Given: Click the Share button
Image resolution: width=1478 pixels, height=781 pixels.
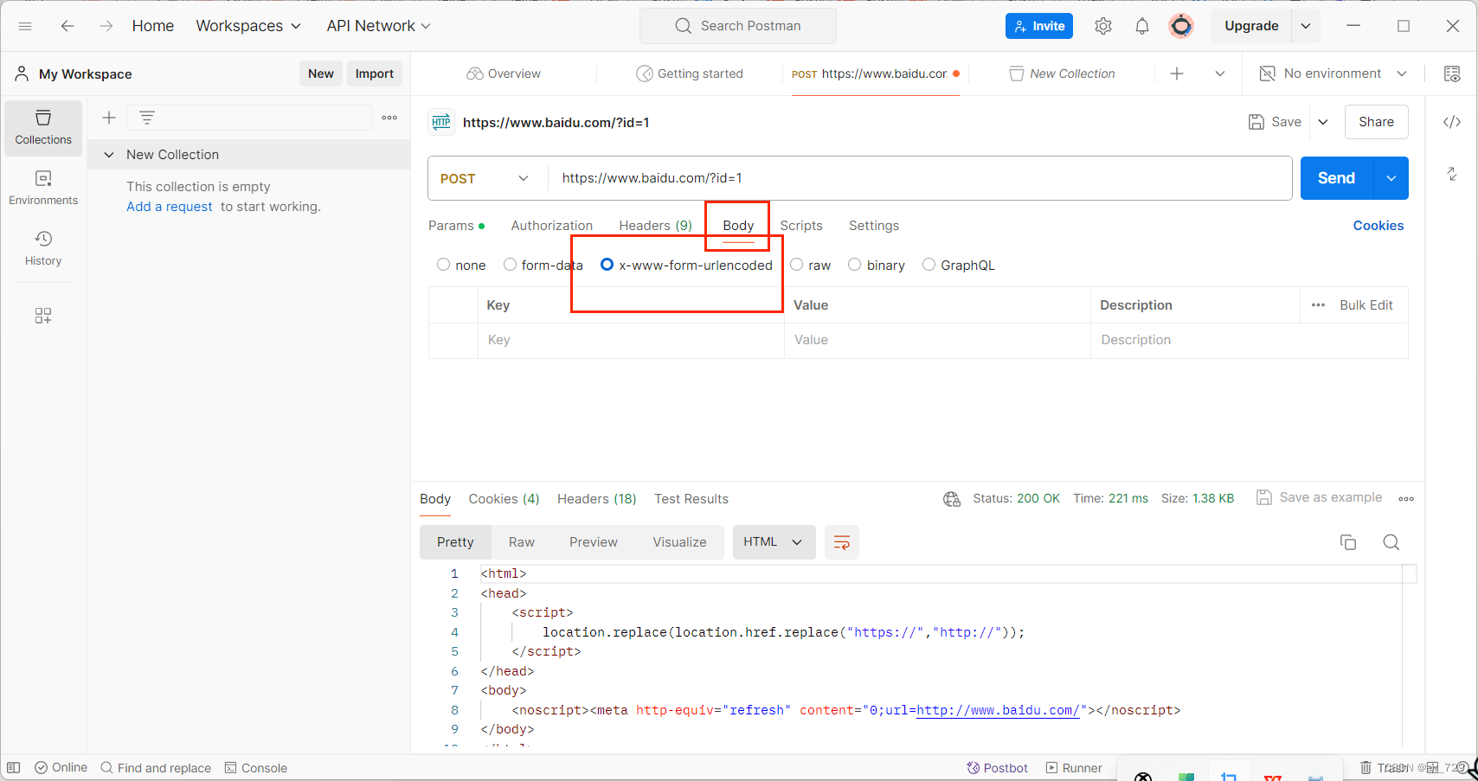Looking at the screenshot, I should tap(1376, 122).
